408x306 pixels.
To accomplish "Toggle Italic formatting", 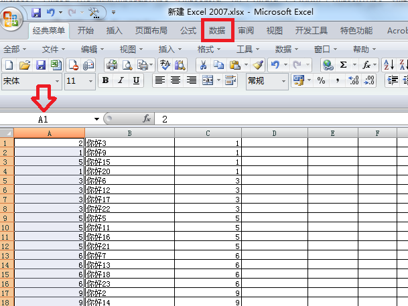I will tap(121, 80).
